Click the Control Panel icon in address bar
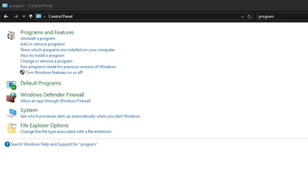 (38, 16)
